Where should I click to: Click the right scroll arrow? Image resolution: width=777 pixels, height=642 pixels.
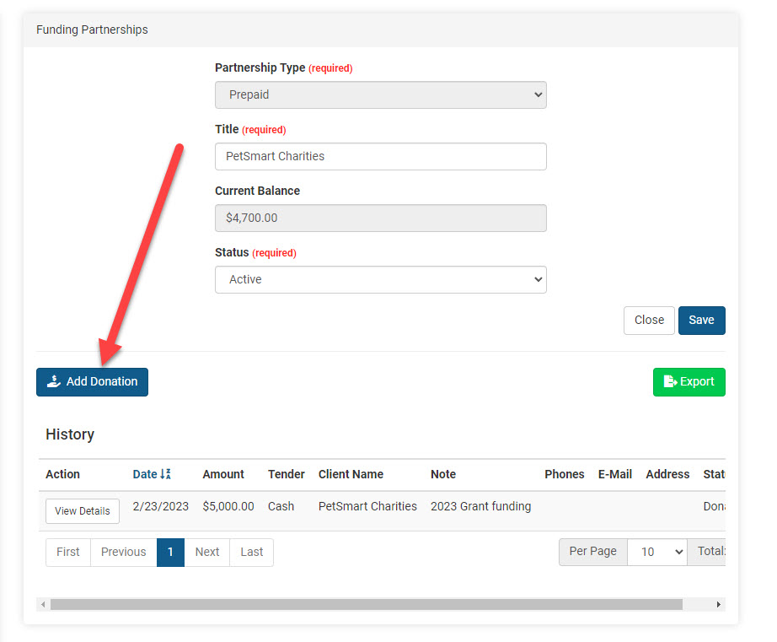(x=719, y=604)
